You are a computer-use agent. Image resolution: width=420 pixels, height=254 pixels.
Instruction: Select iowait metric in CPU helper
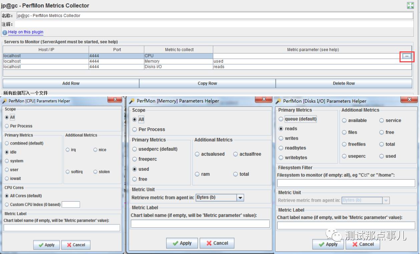(x=13, y=178)
